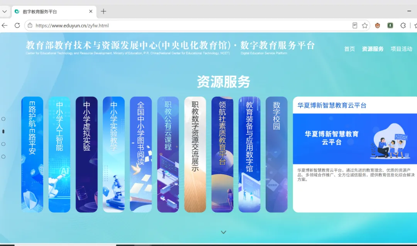Select the active second page indicator

[3, 131]
